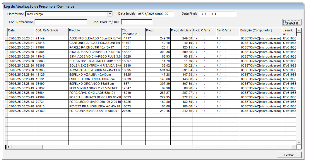Open the Plataforma dropdown arrow

[x=110, y=14]
